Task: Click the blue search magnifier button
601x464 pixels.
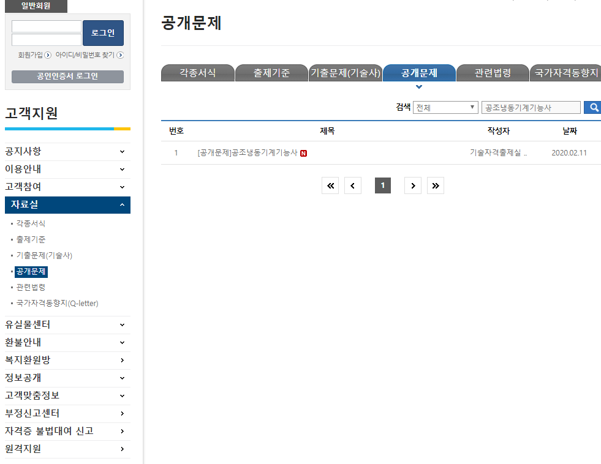Action: click(x=592, y=108)
